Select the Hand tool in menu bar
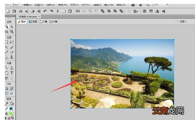Image resolution: width=196 pixels, height=120 pixels. [141, 5]
